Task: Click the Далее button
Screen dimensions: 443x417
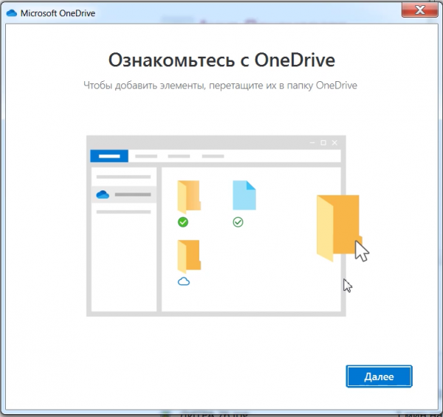Action: pyautogui.click(x=379, y=376)
